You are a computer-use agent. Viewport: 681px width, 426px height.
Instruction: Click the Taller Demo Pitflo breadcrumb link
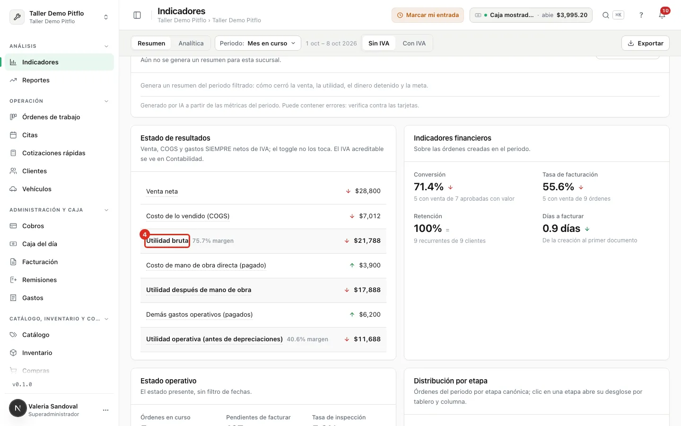pyautogui.click(x=182, y=20)
